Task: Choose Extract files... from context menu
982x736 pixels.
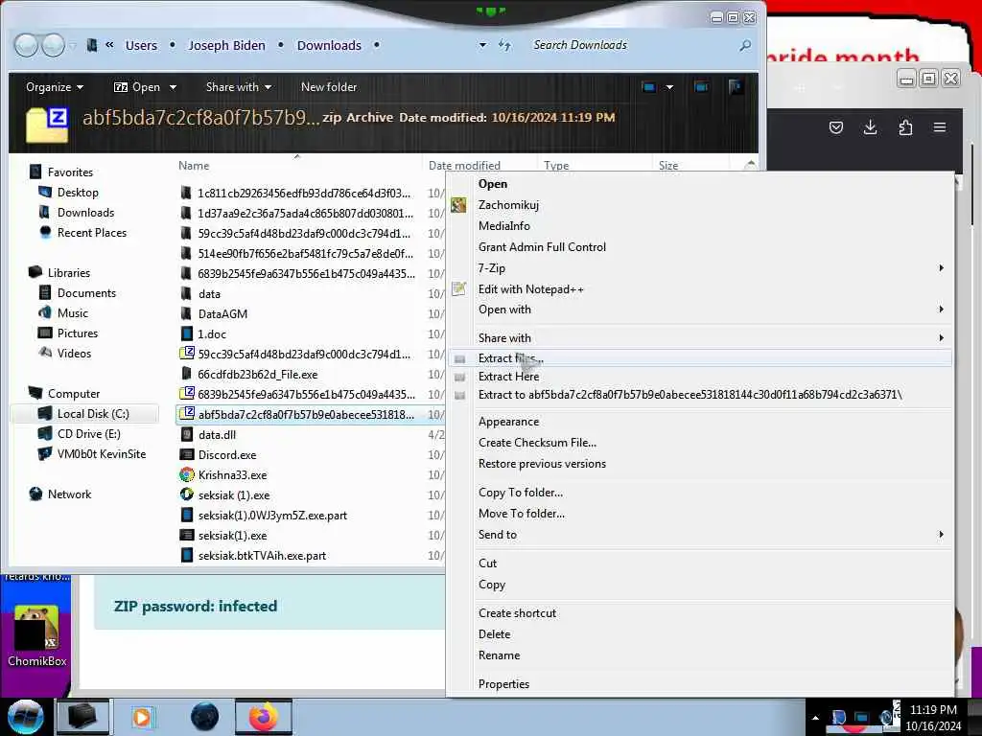Action: pyautogui.click(x=699, y=358)
